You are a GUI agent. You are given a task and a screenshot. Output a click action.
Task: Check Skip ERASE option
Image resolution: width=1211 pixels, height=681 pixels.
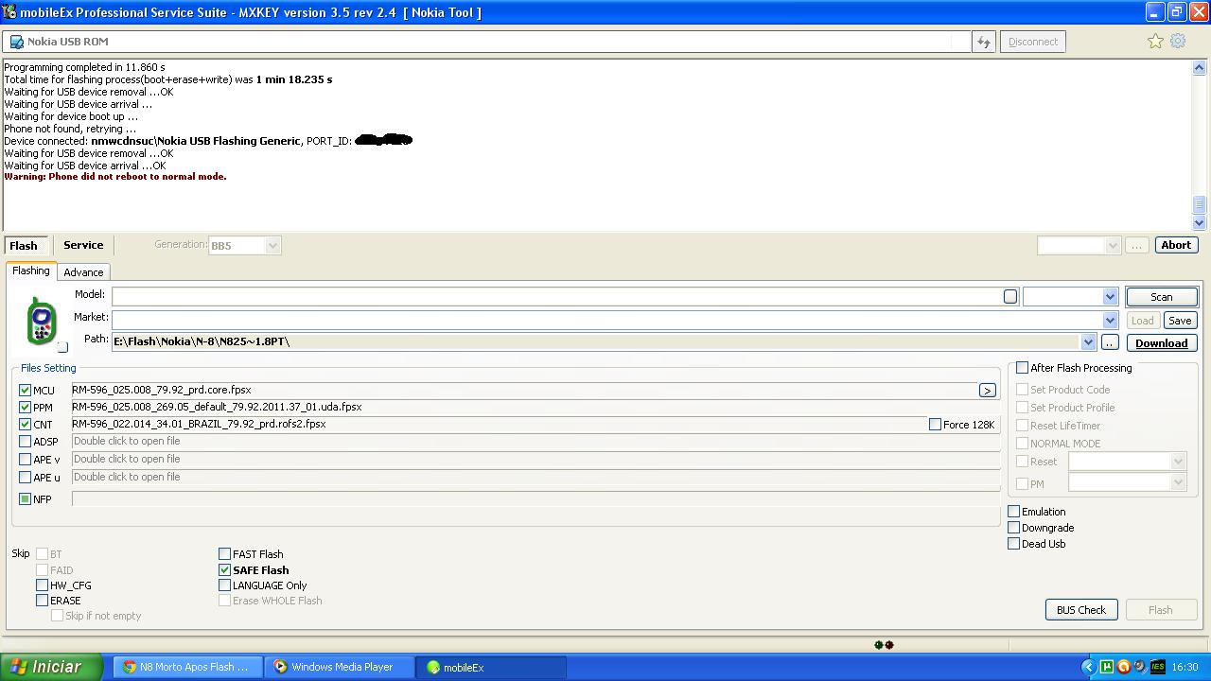click(42, 601)
